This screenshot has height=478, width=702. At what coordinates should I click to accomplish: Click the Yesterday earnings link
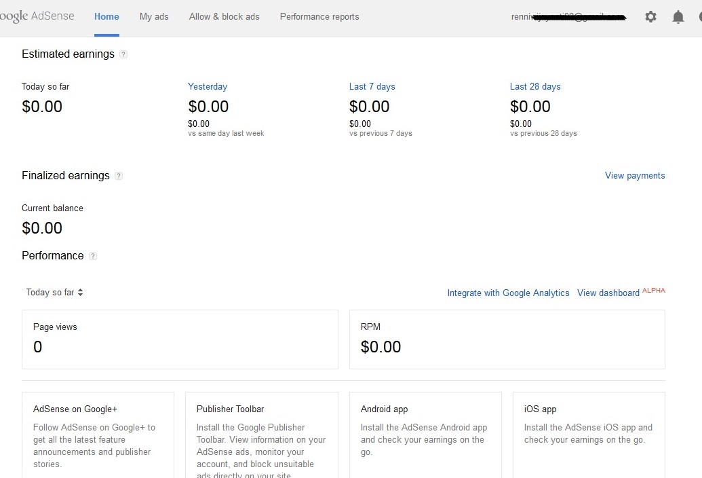pos(208,87)
